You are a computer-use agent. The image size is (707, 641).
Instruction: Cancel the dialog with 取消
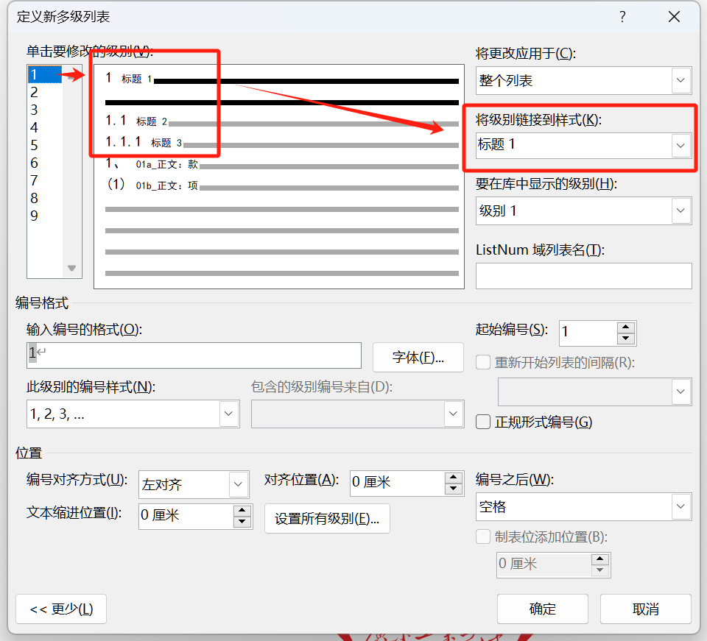(x=646, y=609)
